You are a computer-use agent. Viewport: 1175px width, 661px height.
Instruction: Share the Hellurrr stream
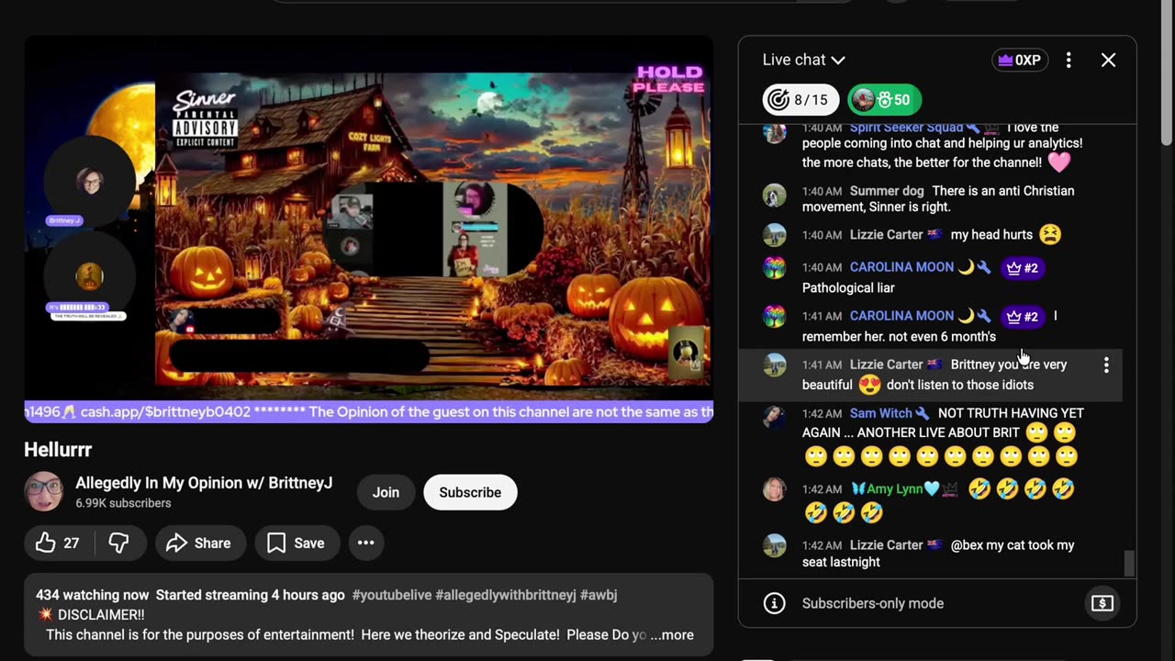click(x=199, y=543)
